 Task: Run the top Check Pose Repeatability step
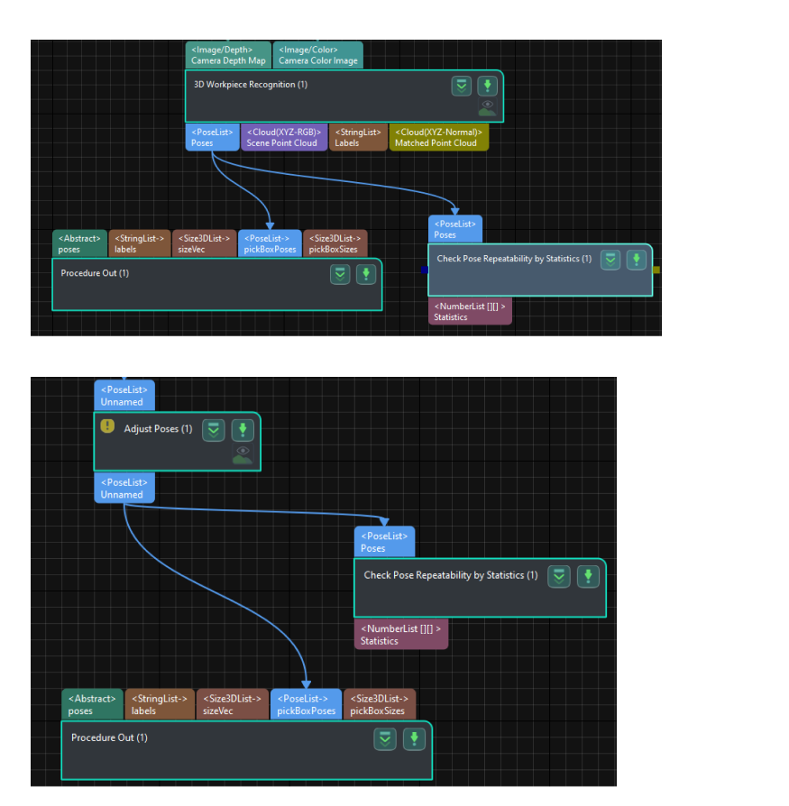click(637, 260)
